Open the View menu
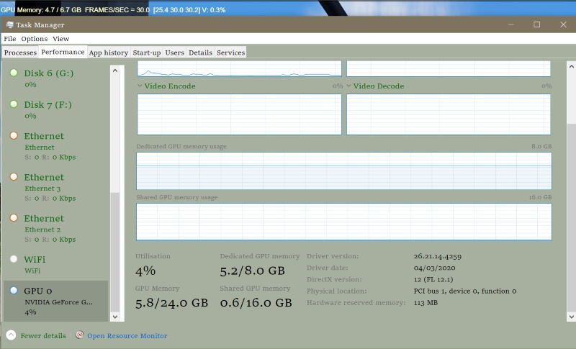The height and width of the screenshot is (349, 576). 60,39
